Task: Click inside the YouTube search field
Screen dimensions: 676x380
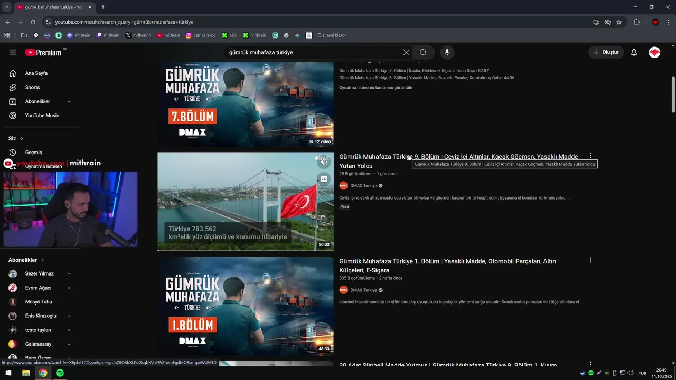Action: [x=314, y=52]
